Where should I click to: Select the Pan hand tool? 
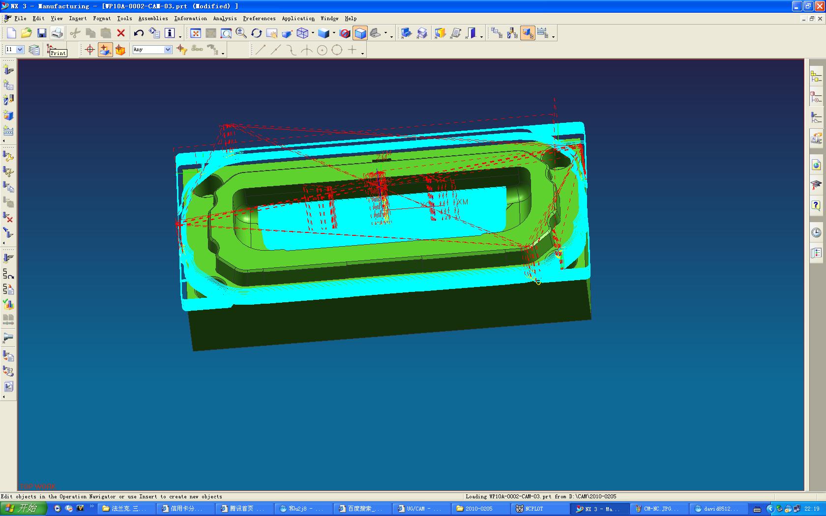click(272, 33)
